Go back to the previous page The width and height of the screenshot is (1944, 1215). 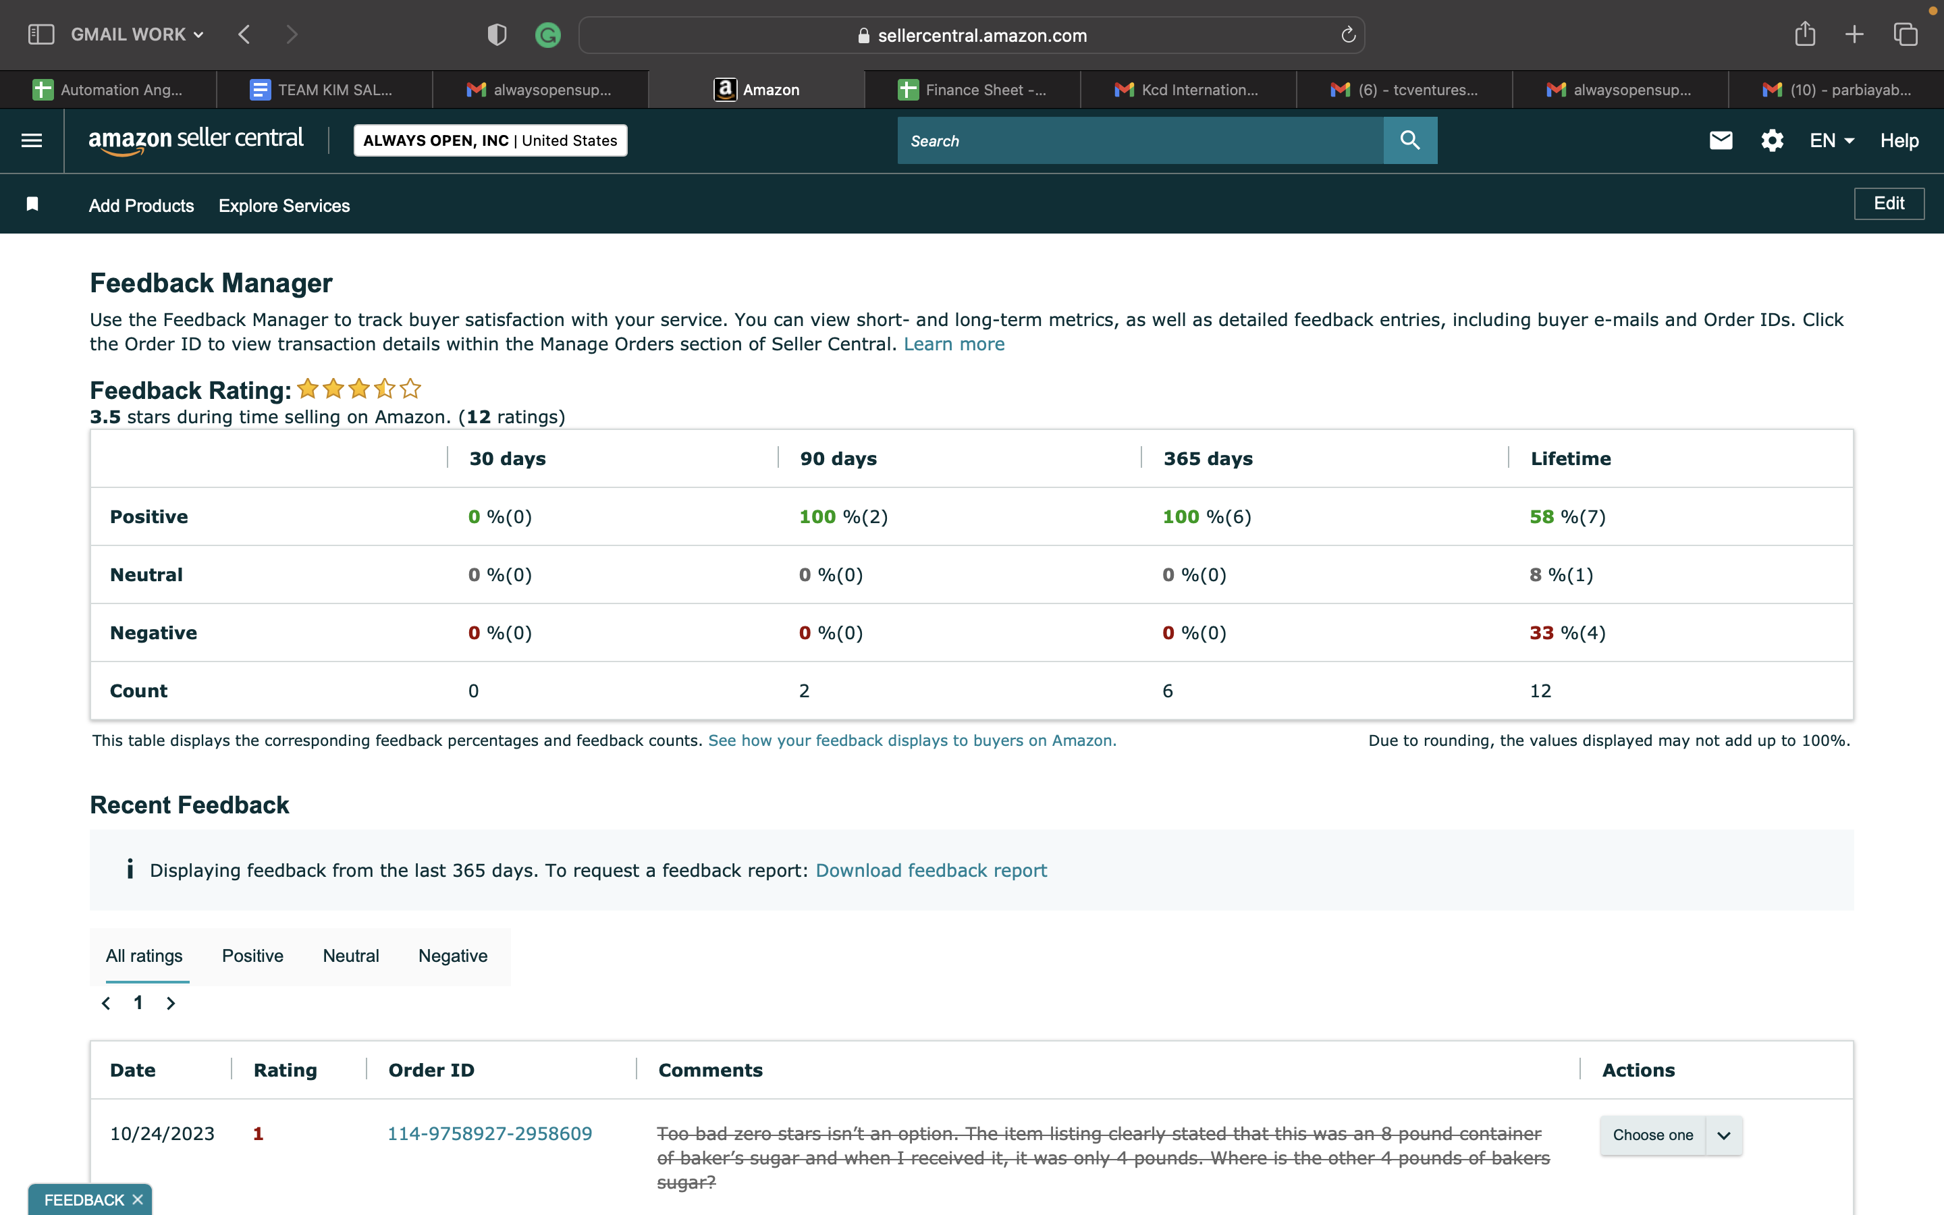click(244, 34)
